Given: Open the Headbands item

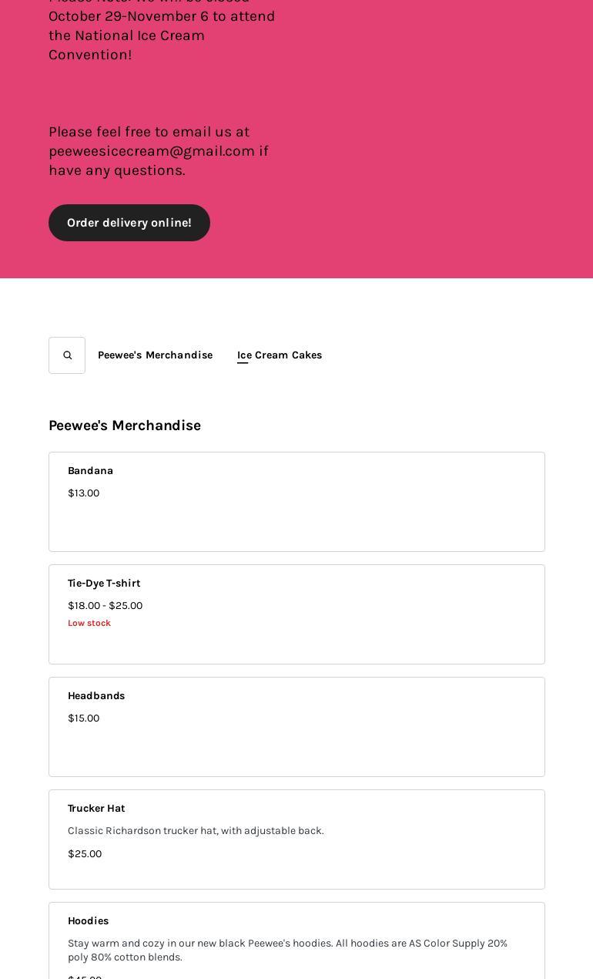Looking at the screenshot, I should (x=96, y=696).
